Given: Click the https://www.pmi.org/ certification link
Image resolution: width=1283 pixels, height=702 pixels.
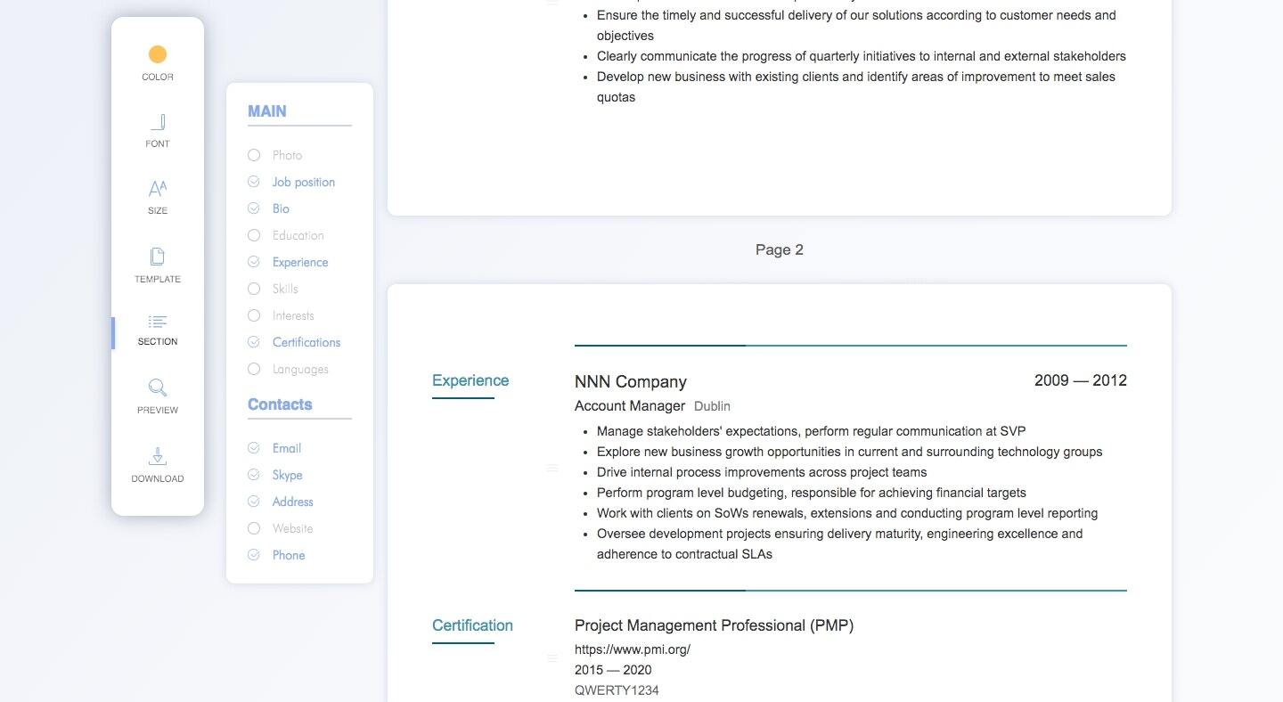Looking at the screenshot, I should pos(633,649).
